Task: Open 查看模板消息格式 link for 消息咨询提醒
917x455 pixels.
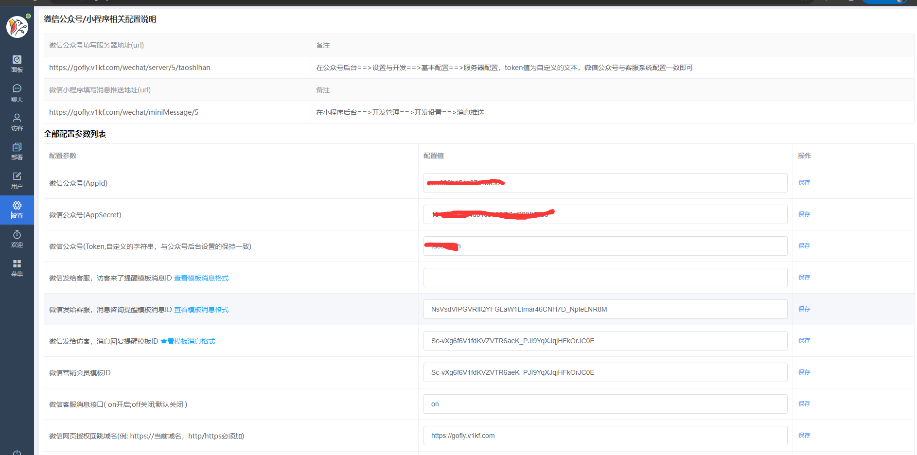Action: (201, 310)
